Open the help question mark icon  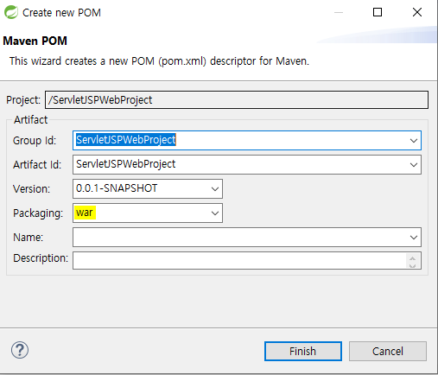point(20,350)
